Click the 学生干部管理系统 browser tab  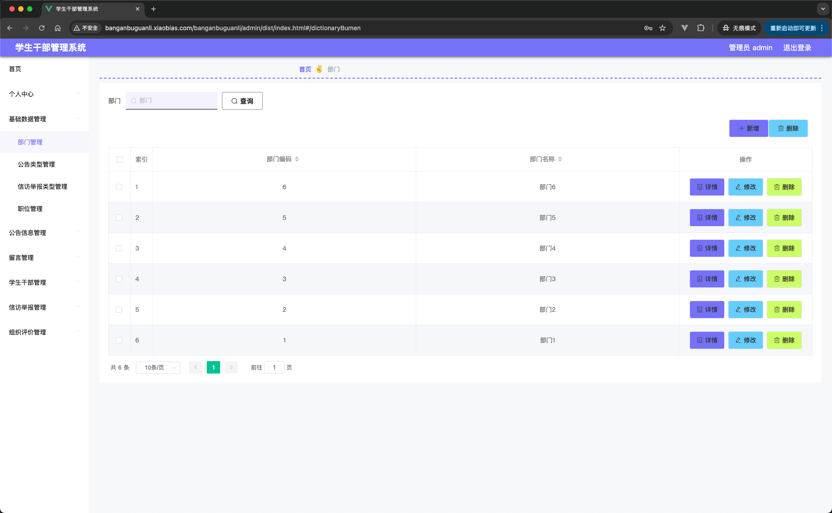click(92, 9)
